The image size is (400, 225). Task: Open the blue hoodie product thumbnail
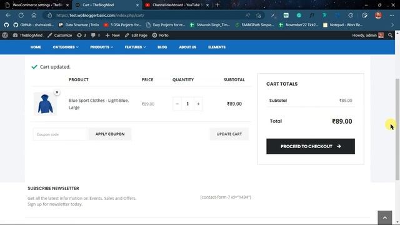[x=45, y=104]
